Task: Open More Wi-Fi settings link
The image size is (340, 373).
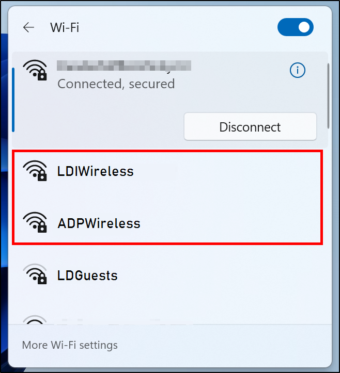Action: 70,345
